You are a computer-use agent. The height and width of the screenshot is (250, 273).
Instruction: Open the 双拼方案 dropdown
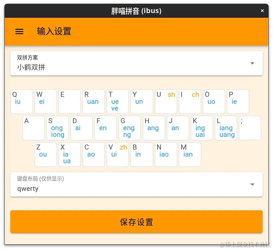click(x=137, y=63)
